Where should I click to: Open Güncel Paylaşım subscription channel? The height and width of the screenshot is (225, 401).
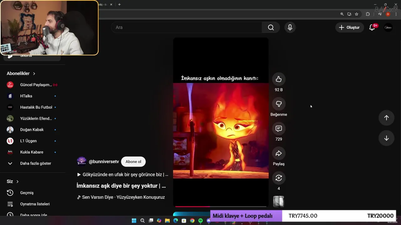(x=32, y=85)
